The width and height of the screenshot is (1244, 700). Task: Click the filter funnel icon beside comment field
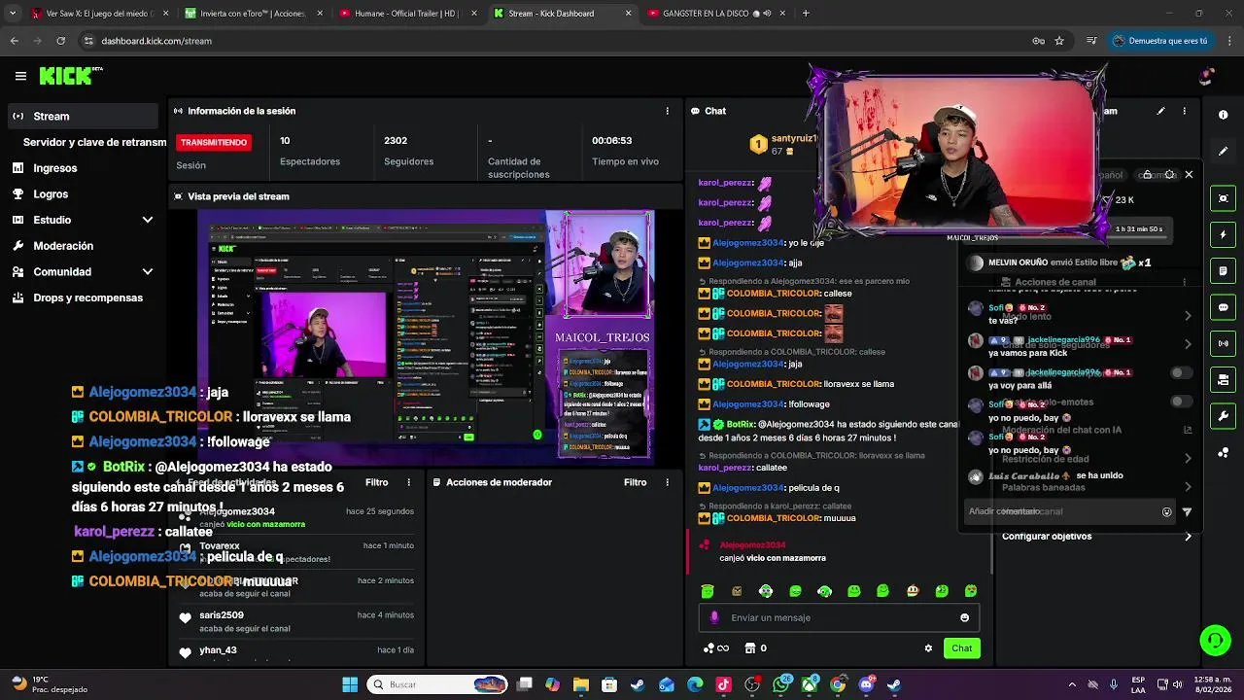[1187, 511]
